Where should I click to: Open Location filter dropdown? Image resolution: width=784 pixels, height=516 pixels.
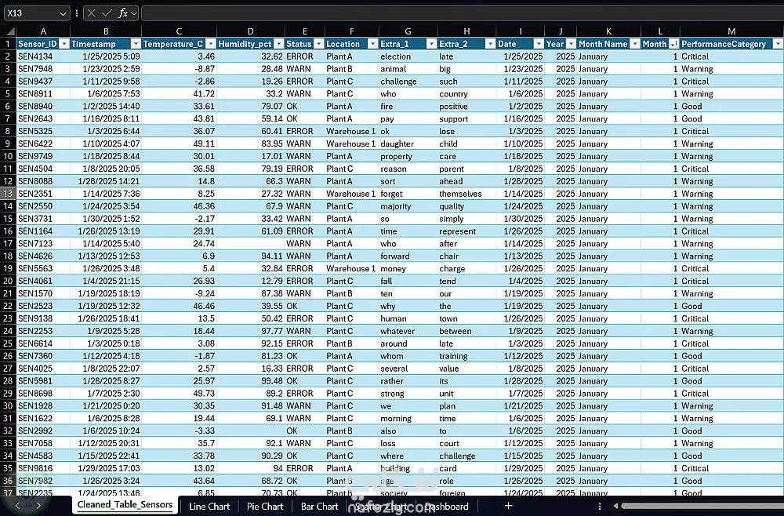(372, 44)
